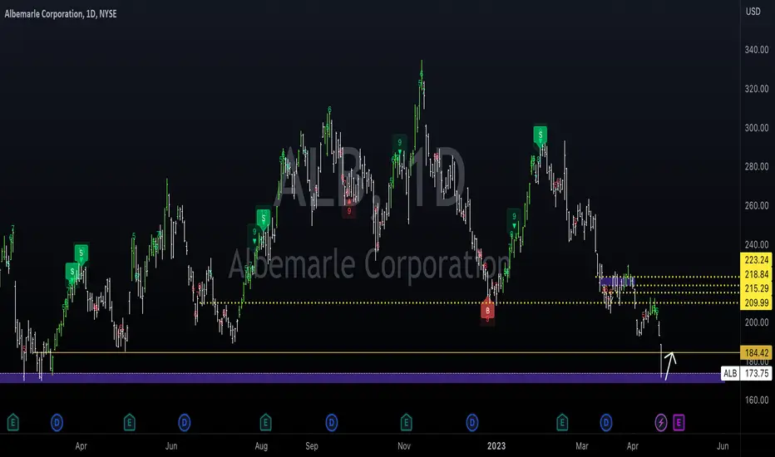
Task: Click the 184.42 price line label
Action: tap(756, 353)
